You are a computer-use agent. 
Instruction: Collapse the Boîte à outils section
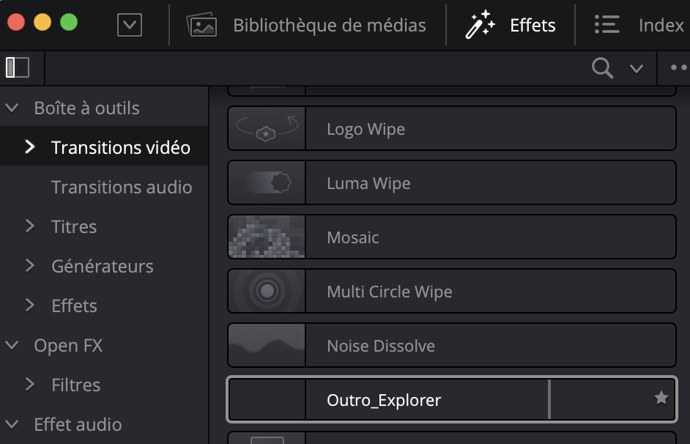coord(12,108)
